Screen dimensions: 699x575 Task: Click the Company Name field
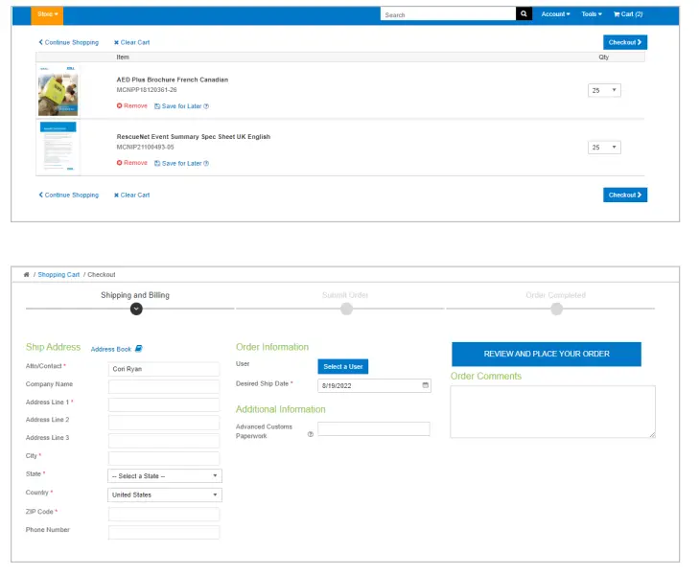164,386
